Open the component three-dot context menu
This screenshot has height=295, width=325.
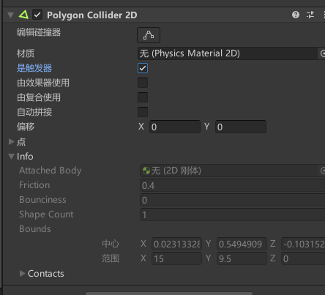click(x=324, y=15)
